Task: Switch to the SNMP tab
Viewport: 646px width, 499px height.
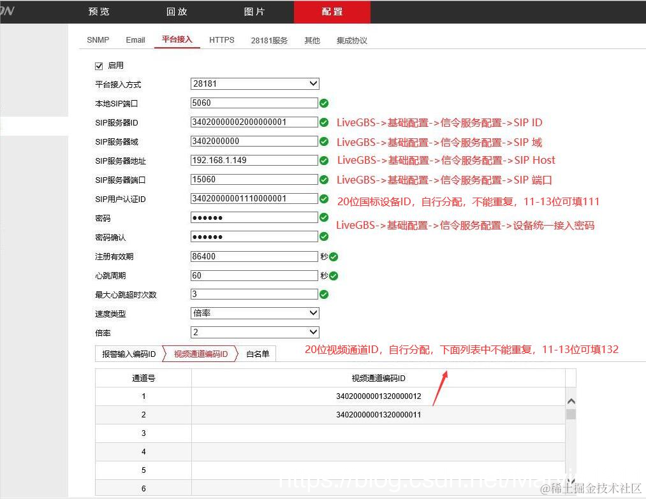Action: point(98,40)
